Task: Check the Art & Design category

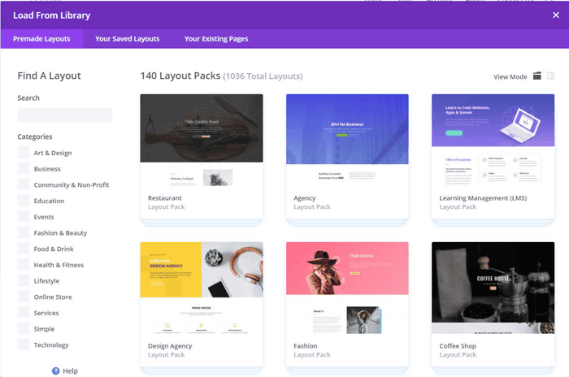Action: tap(24, 153)
